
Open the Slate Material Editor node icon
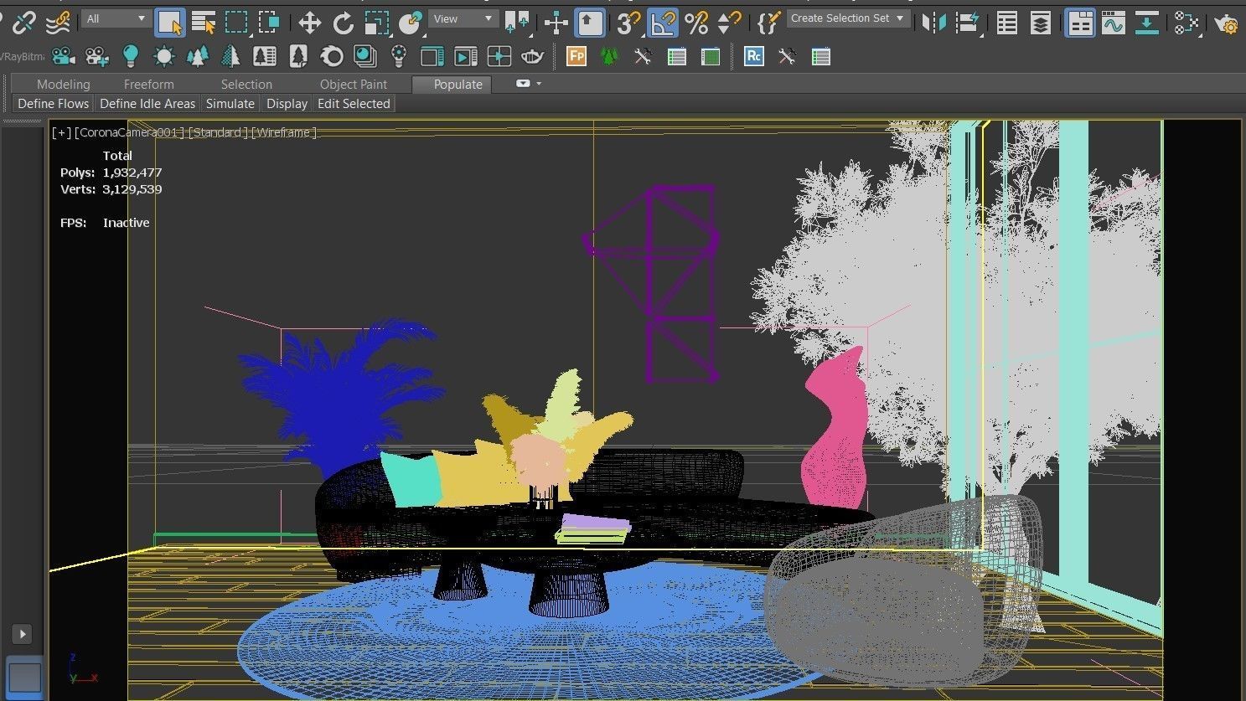pos(1186,23)
